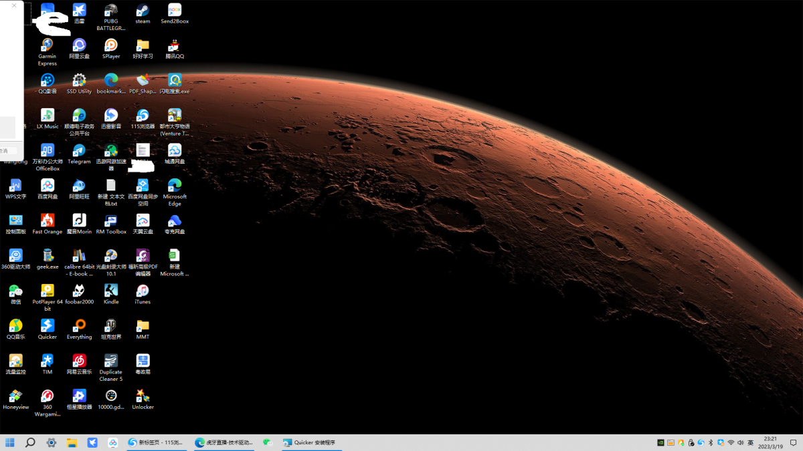Launch QQ音乐 desktop shortcut
Viewport: 803px width, 451px height.
click(x=15, y=329)
